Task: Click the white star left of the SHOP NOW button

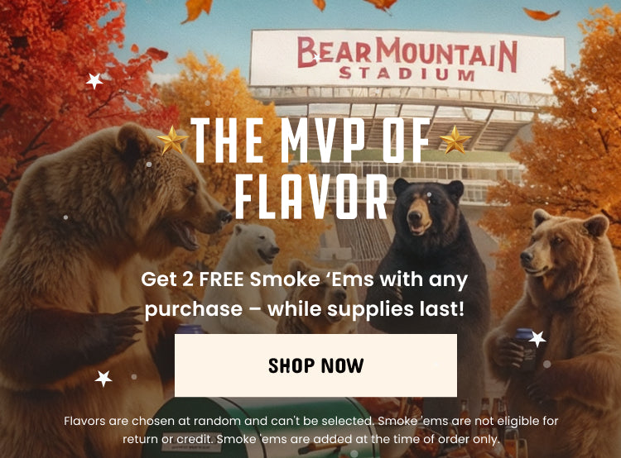Action: pos(103,378)
